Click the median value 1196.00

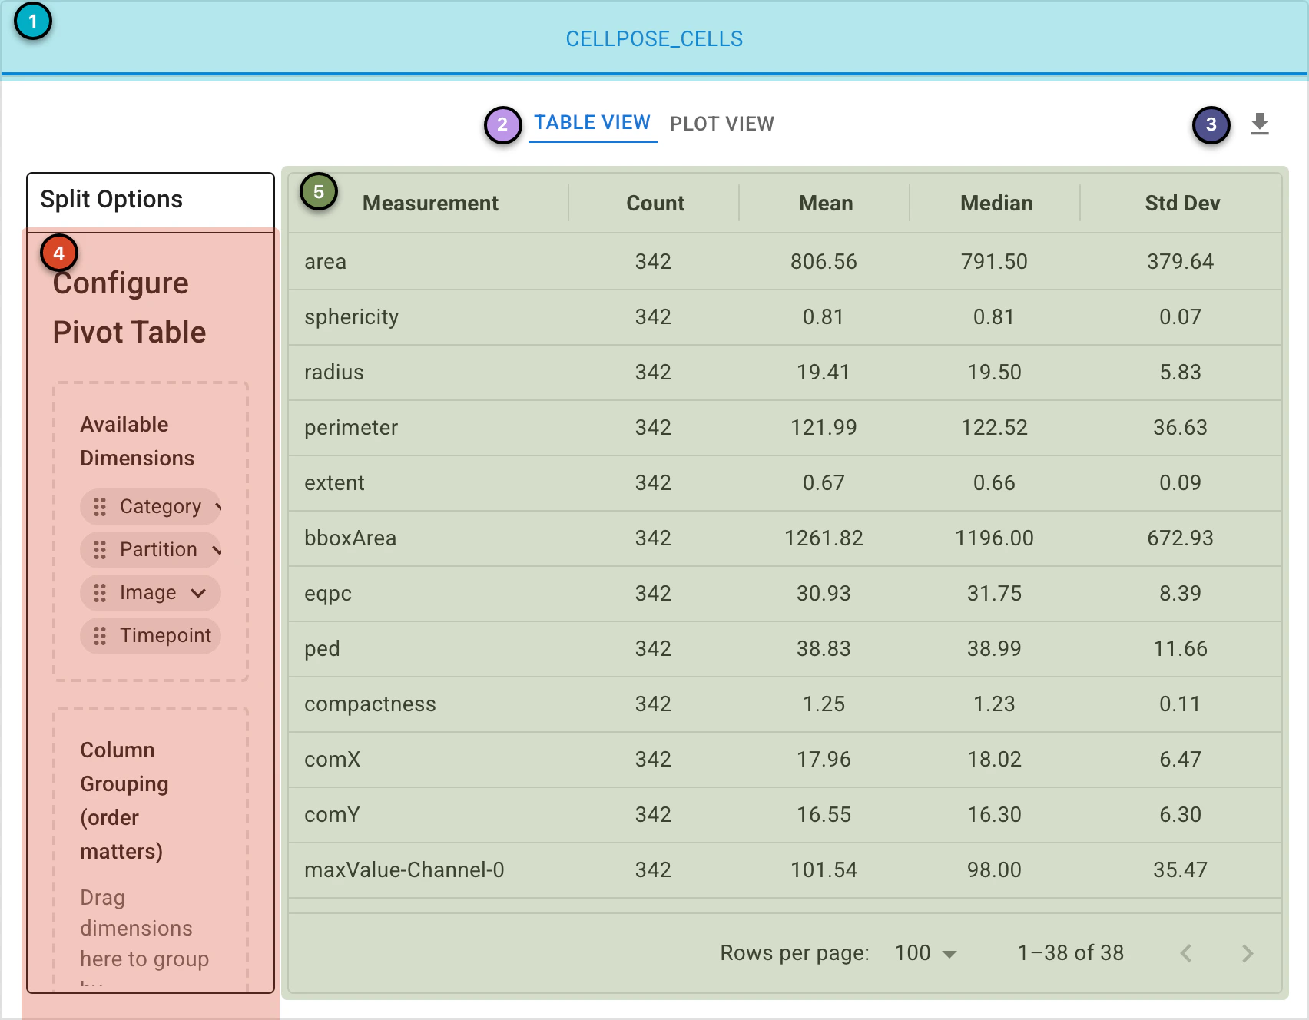pyautogui.click(x=994, y=538)
